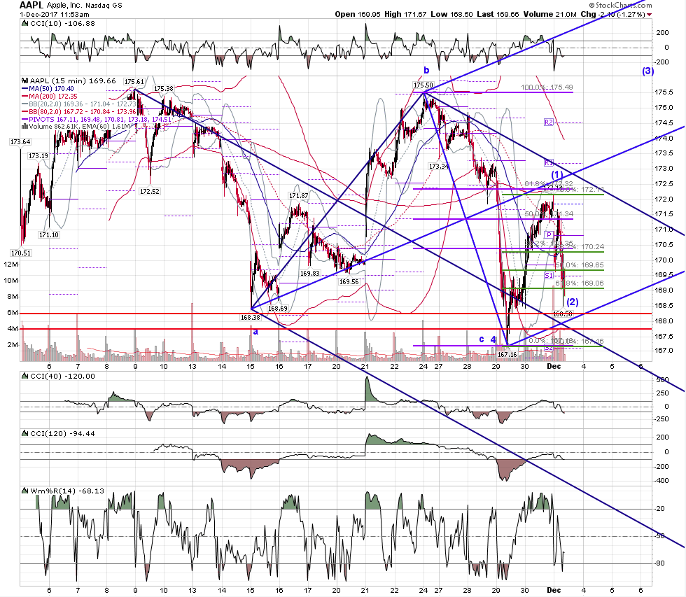Click the blue MA(50) line swatch in legend
The image size is (686, 597).
pos(25,89)
